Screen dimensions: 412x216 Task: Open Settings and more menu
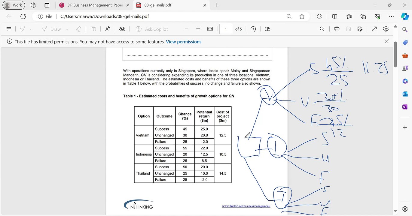[x=391, y=16]
